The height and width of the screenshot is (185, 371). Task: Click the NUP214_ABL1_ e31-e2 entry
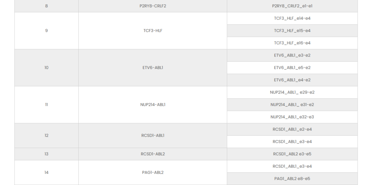[292, 105]
